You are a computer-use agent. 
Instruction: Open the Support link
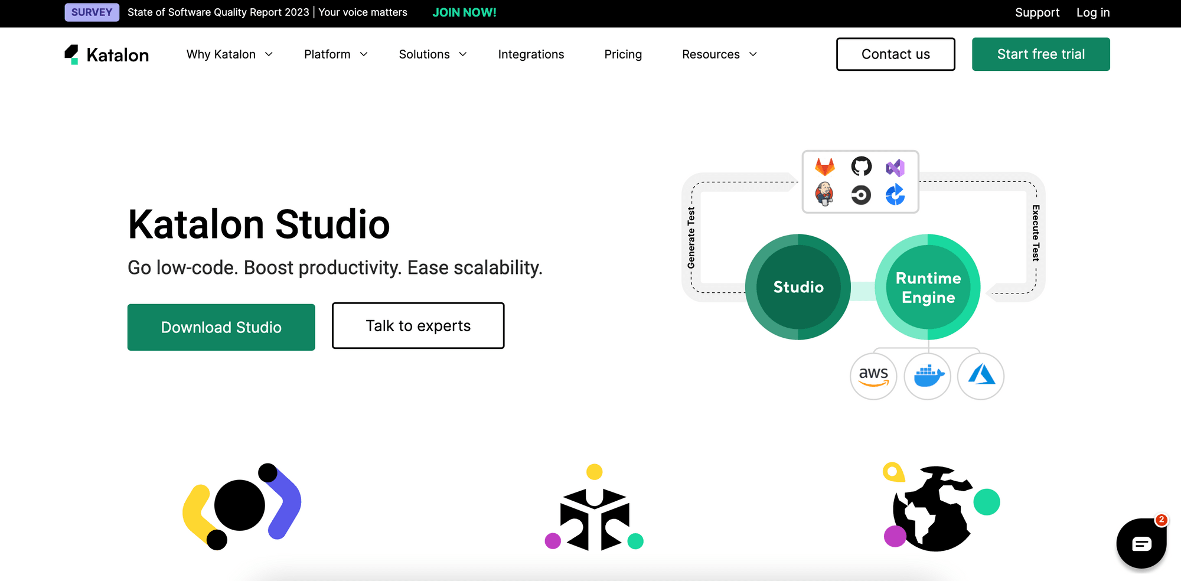click(x=1037, y=12)
